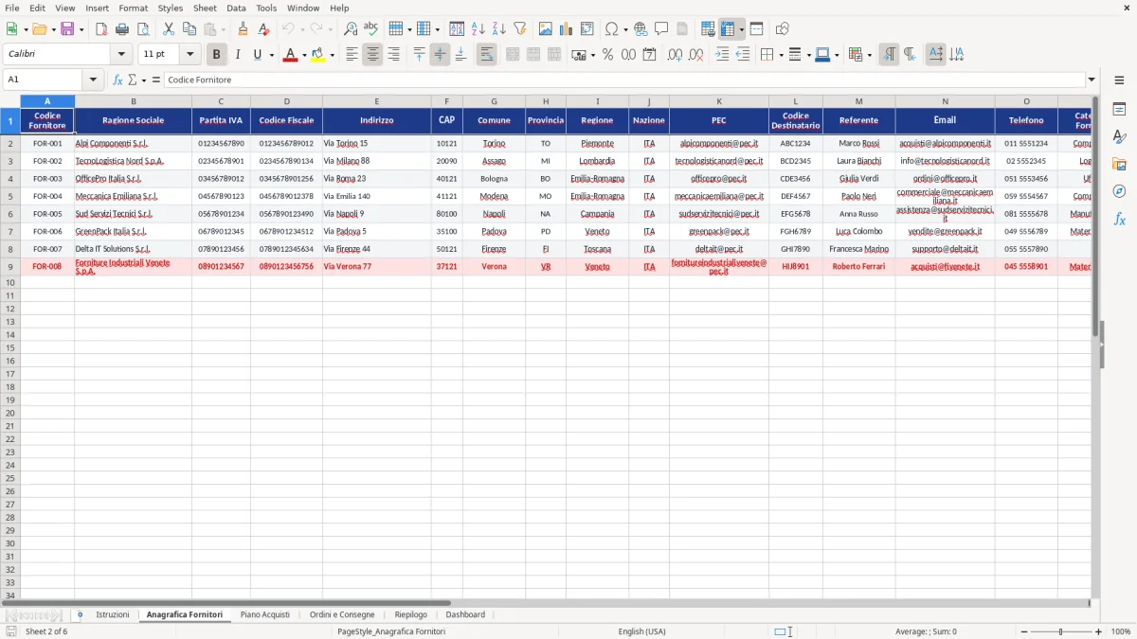Click column header K

719,101
